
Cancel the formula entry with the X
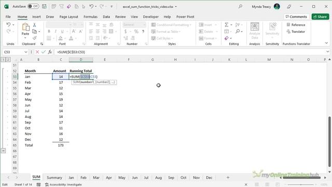(37, 52)
